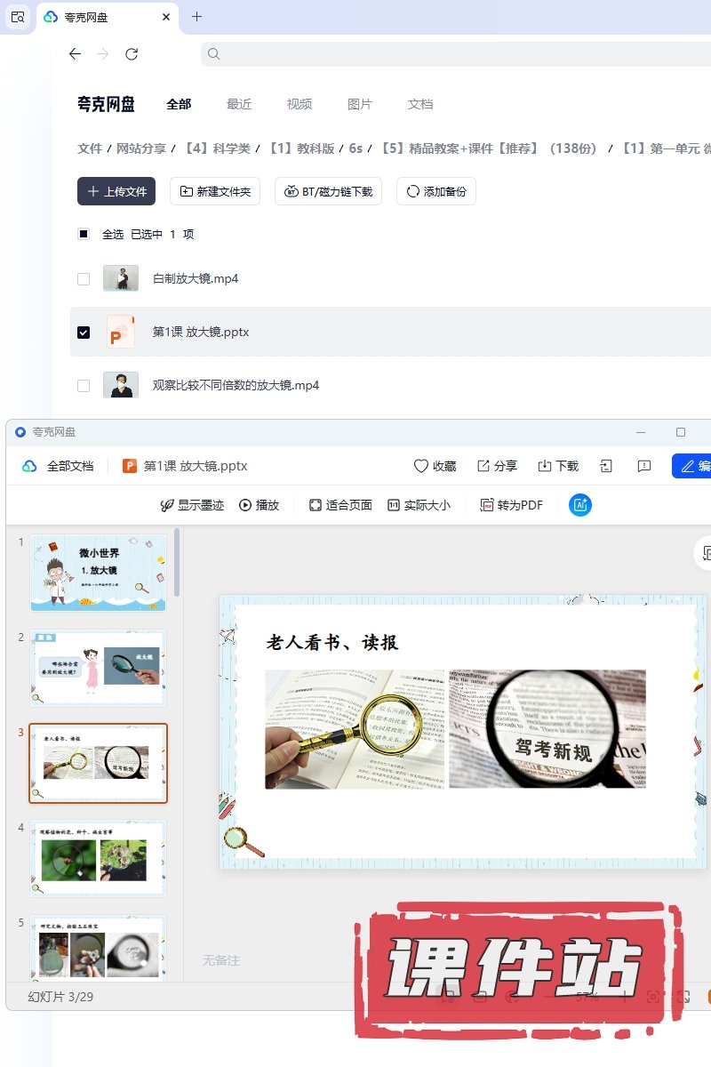Screen dimensions: 711x1067
Task: Switch to the 文档 tab
Action: (420, 104)
